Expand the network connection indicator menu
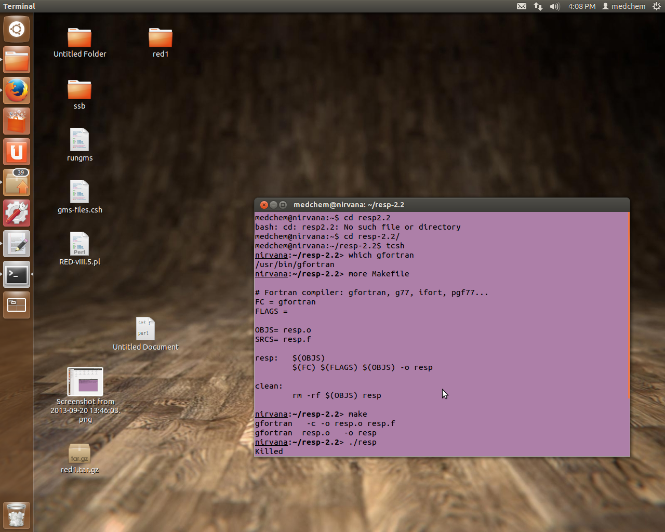665x532 pixels. pyautogui.click(x=538, y=6)
